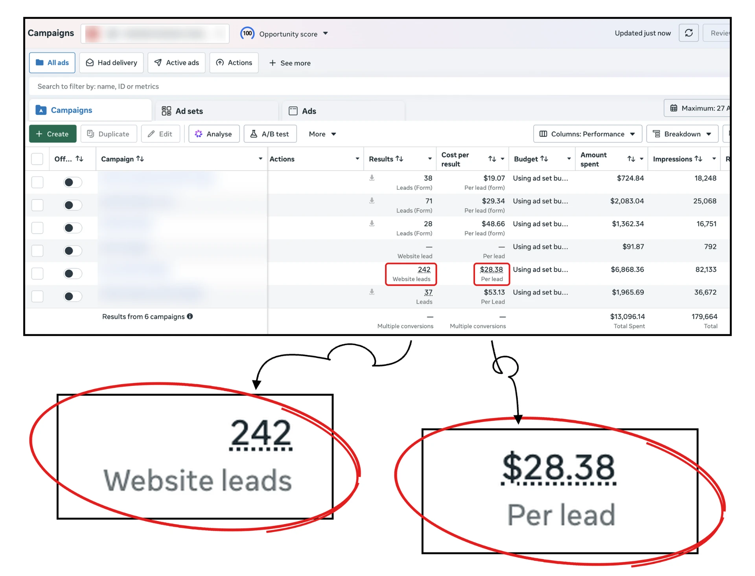The image size is (755, 576).
Task: Click the info icon next to Results from 6 campaigns
Action: click(190, 316)
